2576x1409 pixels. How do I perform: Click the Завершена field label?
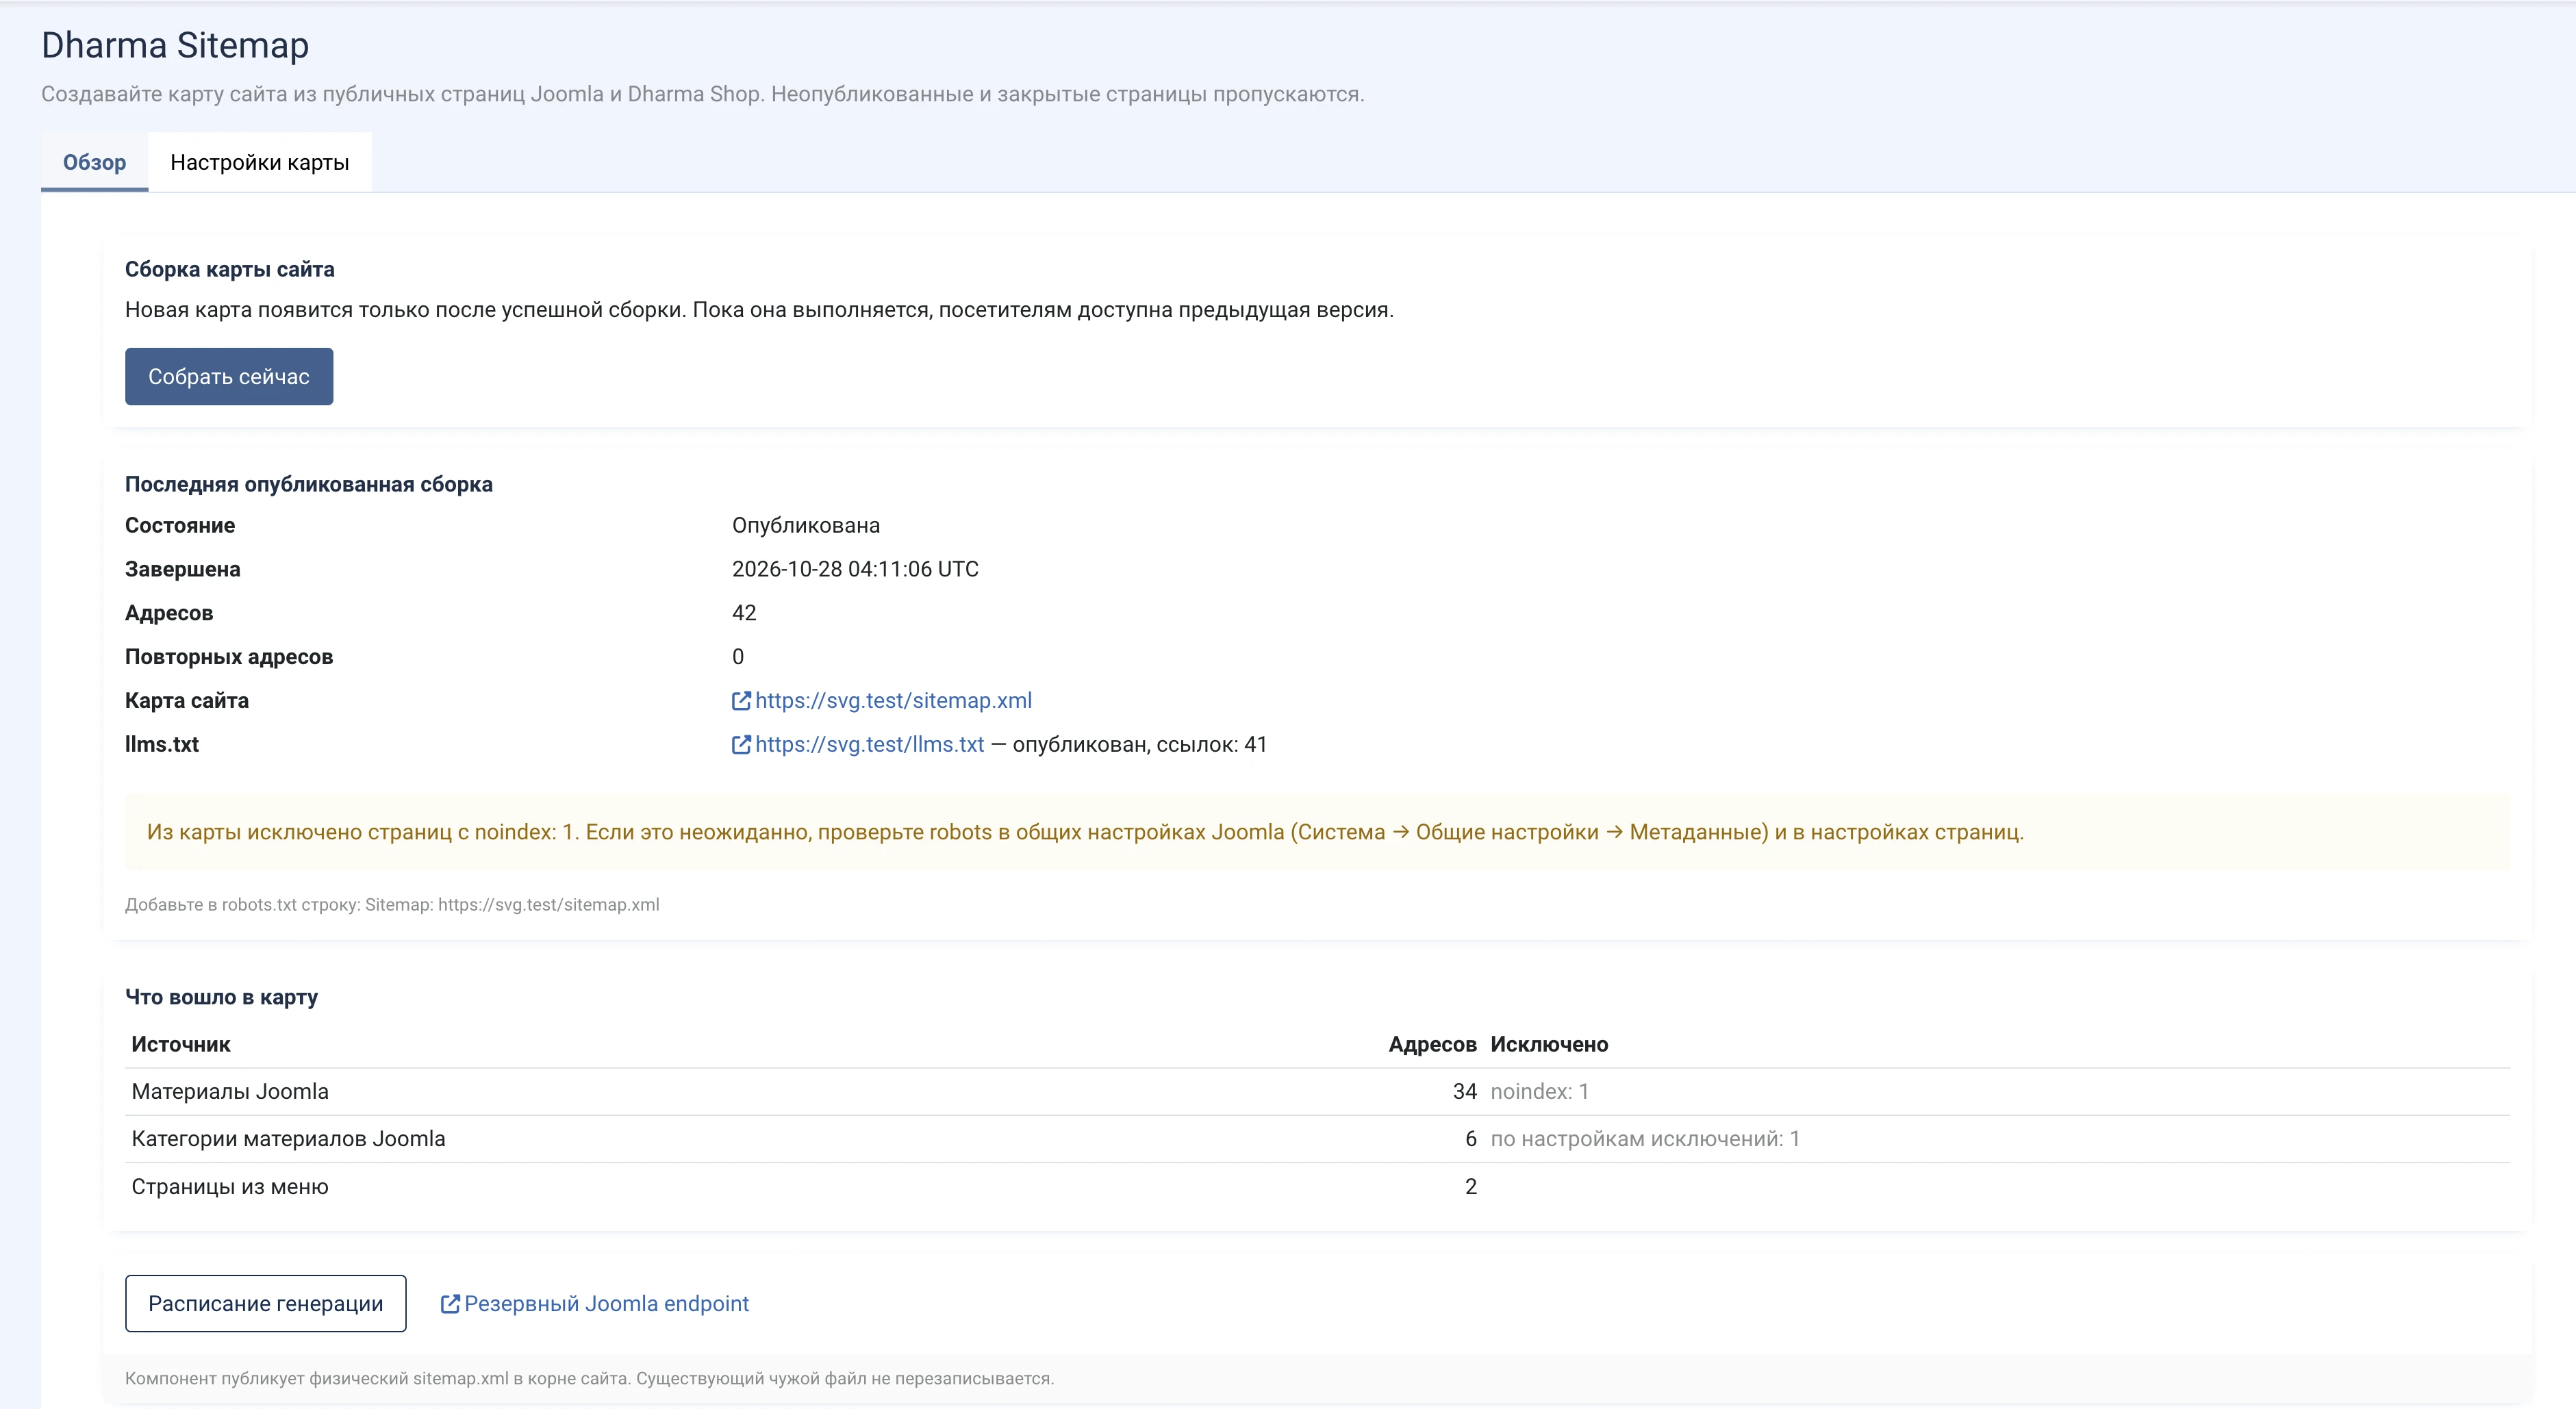point(183,569)
